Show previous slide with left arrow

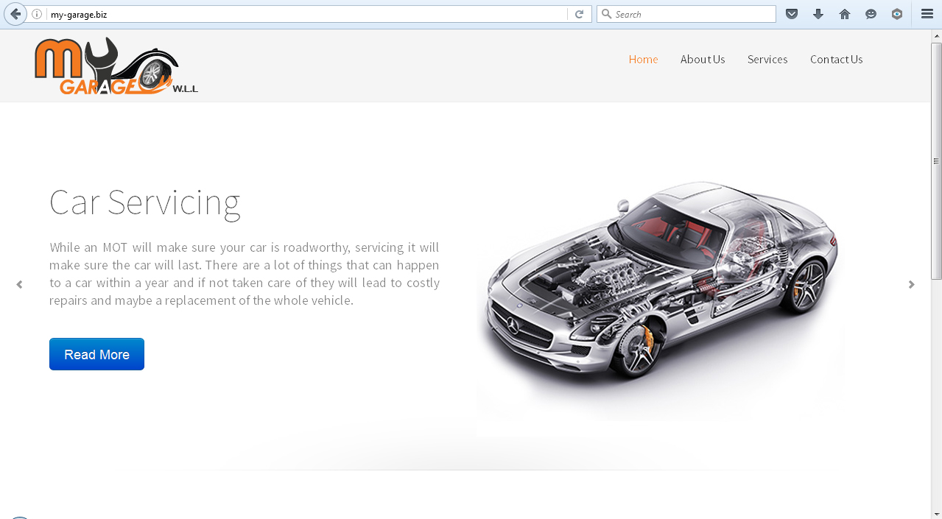click(19, 285)
